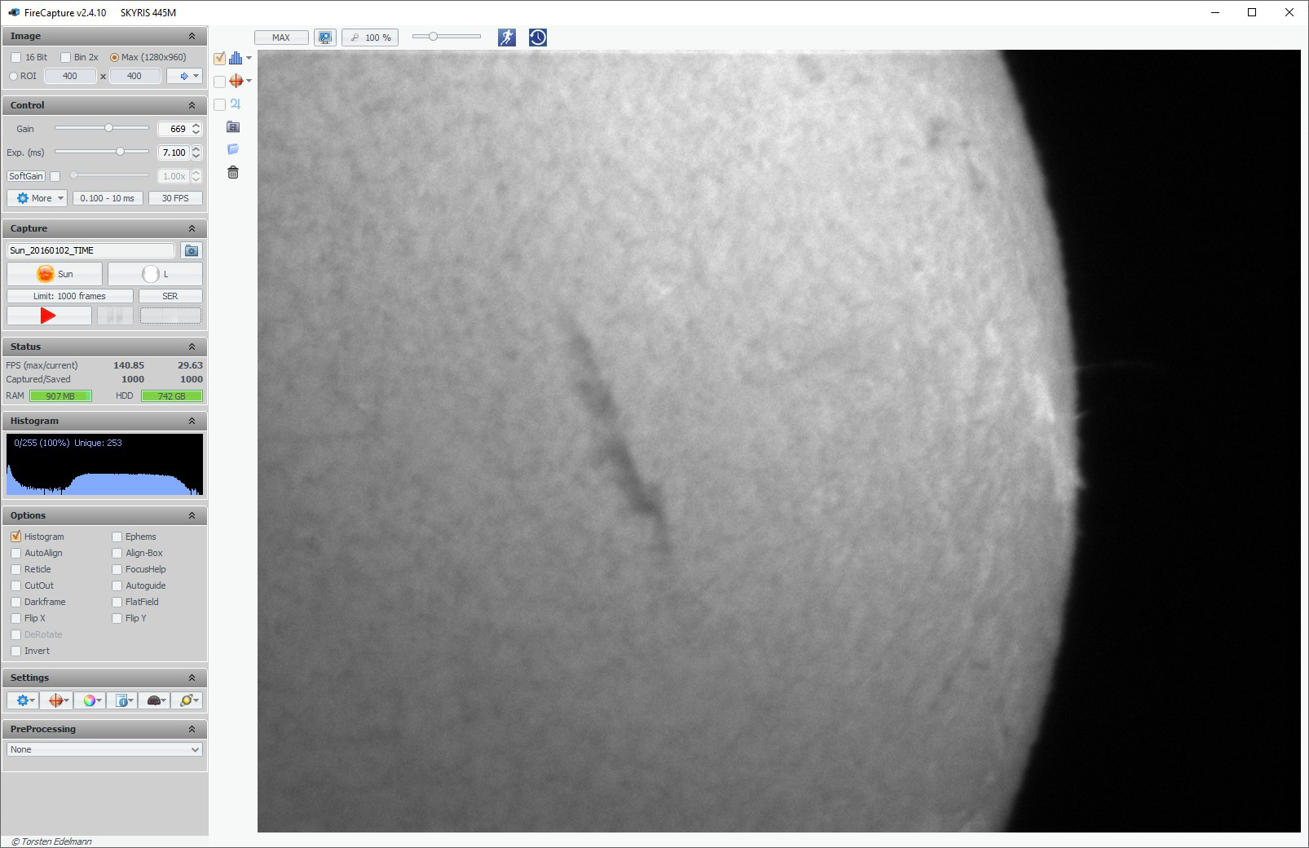Select the Sun object button
Screen dimensions: 1309x848
pyautogui.click(x=55, y=274)
